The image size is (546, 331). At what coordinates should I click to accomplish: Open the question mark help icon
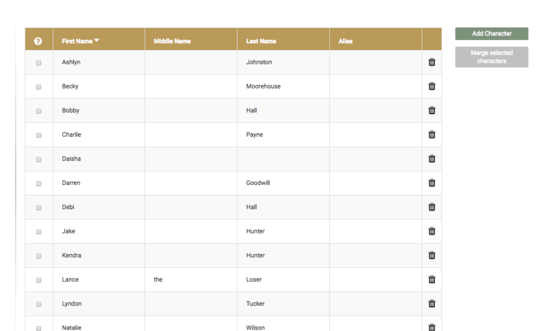pos(38,41)
